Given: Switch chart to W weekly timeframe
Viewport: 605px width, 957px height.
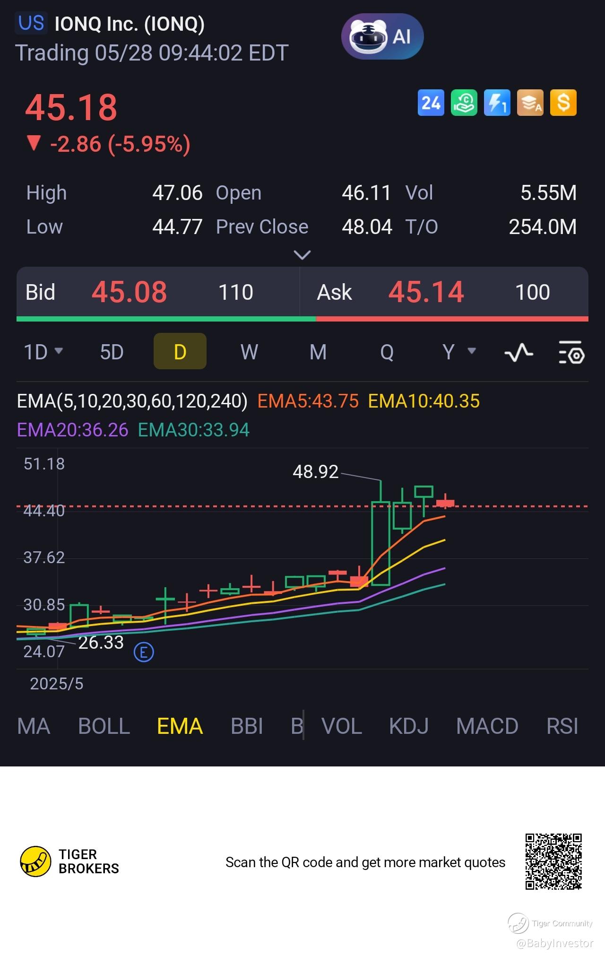Looking at the screenshot, I should [249, 352].
